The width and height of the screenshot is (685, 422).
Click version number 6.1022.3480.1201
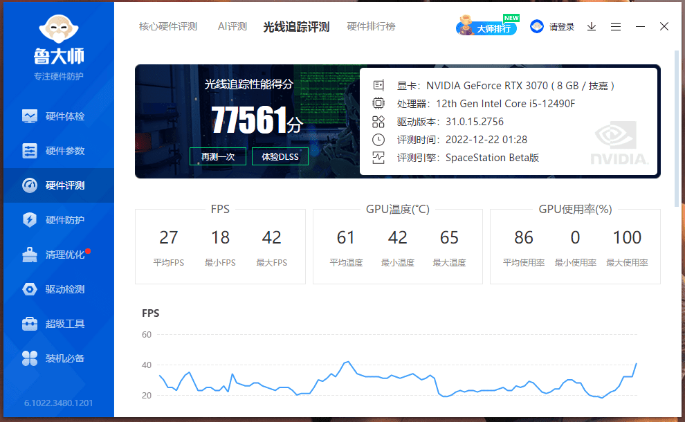click(x=59, y=403)
